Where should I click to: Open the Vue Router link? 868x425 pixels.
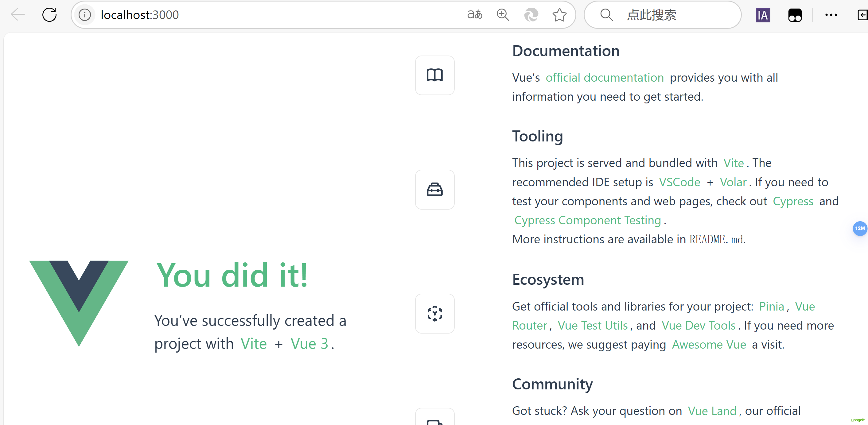pyautogui.click(x=530, y=326)
